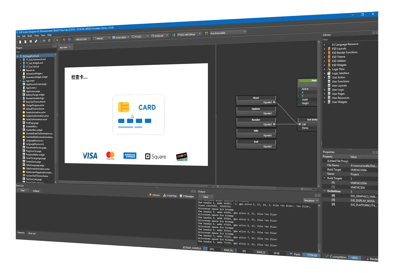Collapse Build Targets in Properties
The width and height of the screenshot is (394, 273).
click(325, 178)
